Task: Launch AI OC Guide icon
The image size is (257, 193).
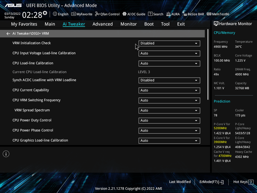Action: click(124, 14)
